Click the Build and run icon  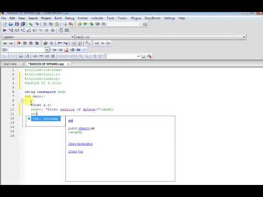tap(92, 24)
